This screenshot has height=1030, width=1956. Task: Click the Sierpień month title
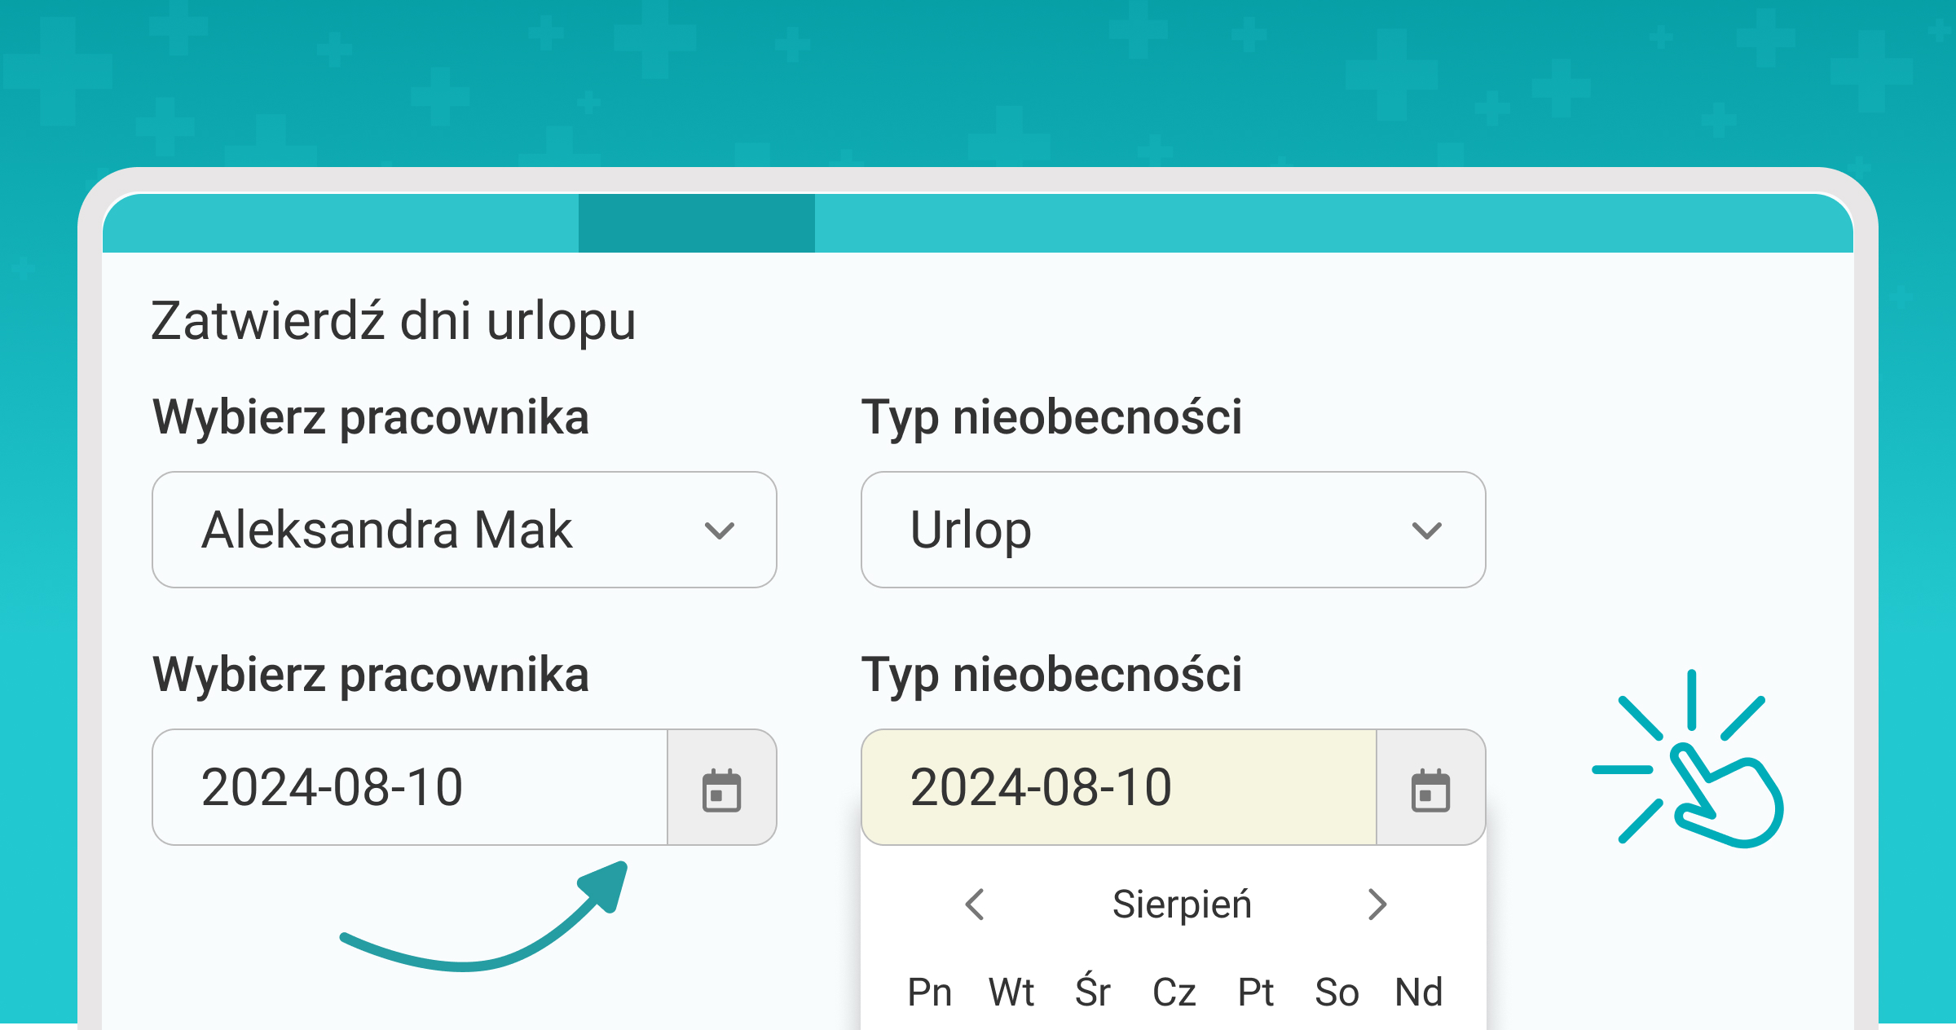[1182, 905]
